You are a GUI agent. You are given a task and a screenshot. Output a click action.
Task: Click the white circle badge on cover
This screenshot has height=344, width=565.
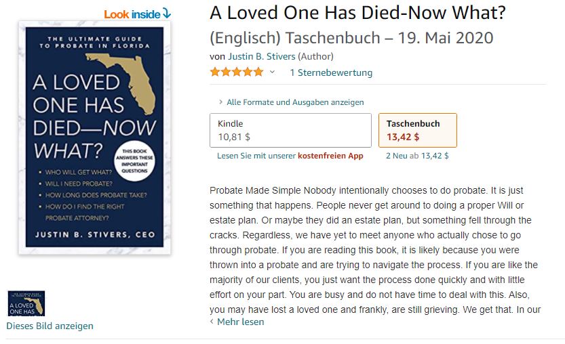tap(134, 161)
